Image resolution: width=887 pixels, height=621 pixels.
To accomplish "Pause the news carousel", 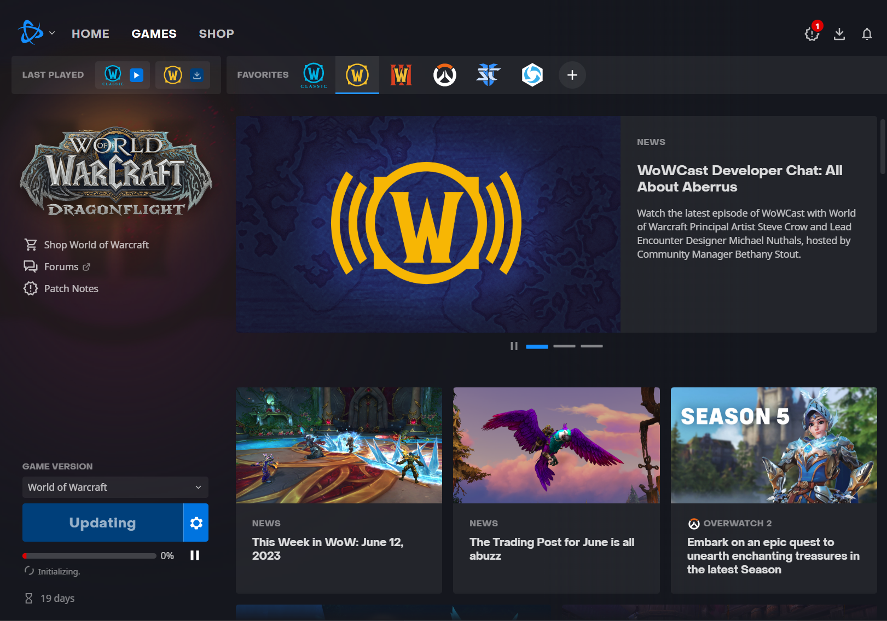I will [514, 346].
